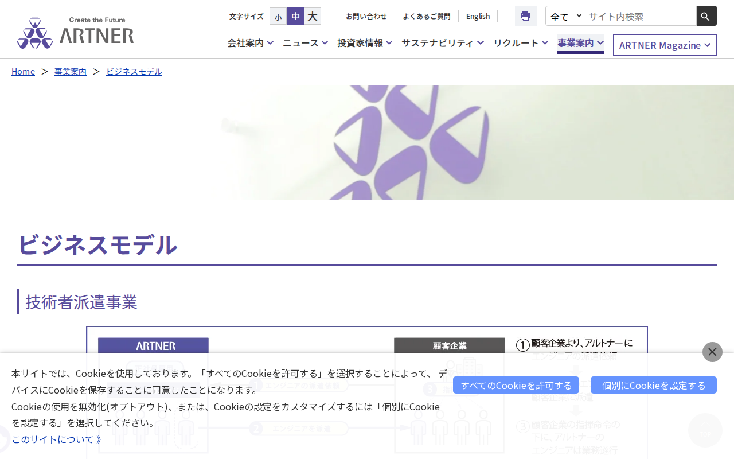Print the page with printer icon
The width and height of the screenshot is (734, 459).
coord(525,16)
